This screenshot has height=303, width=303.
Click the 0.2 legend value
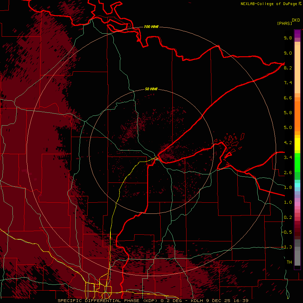pos(288,217)
